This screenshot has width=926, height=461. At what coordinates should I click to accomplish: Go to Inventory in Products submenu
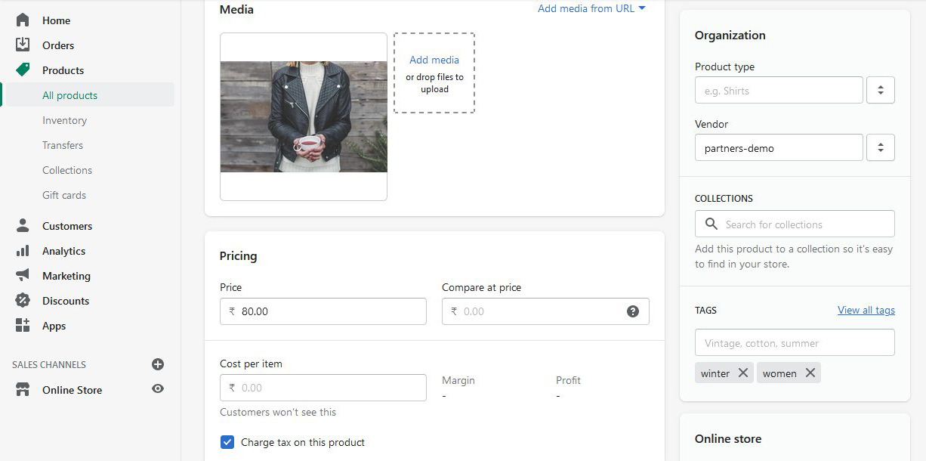(64, 120)
